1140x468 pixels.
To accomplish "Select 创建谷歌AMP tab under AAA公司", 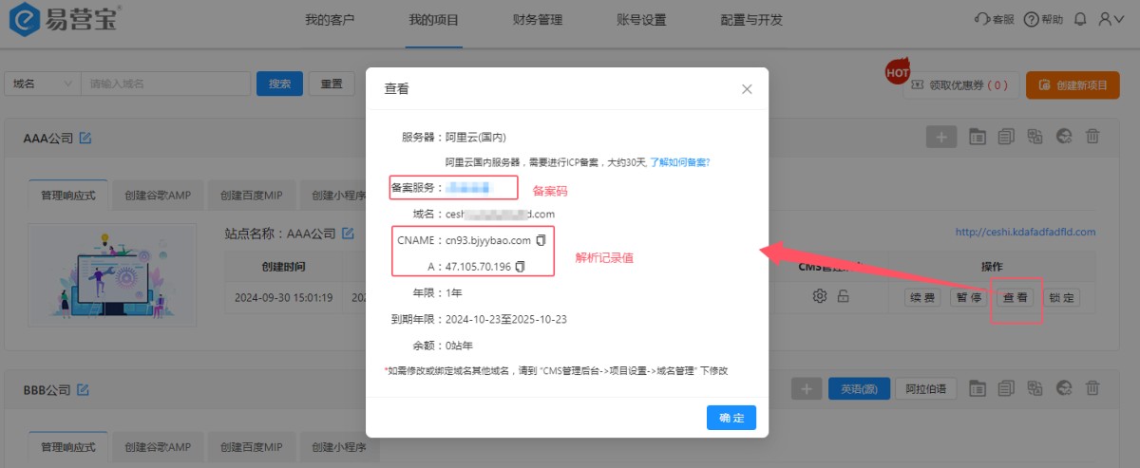I will tap(158, 195).
